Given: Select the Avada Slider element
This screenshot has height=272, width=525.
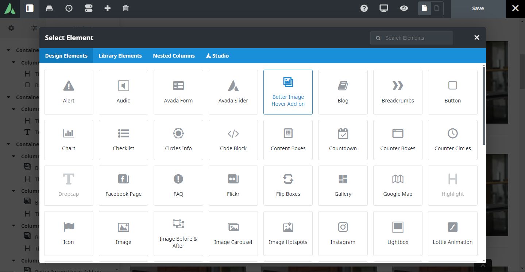Looking at the screenshot, I should coord(233,92).
